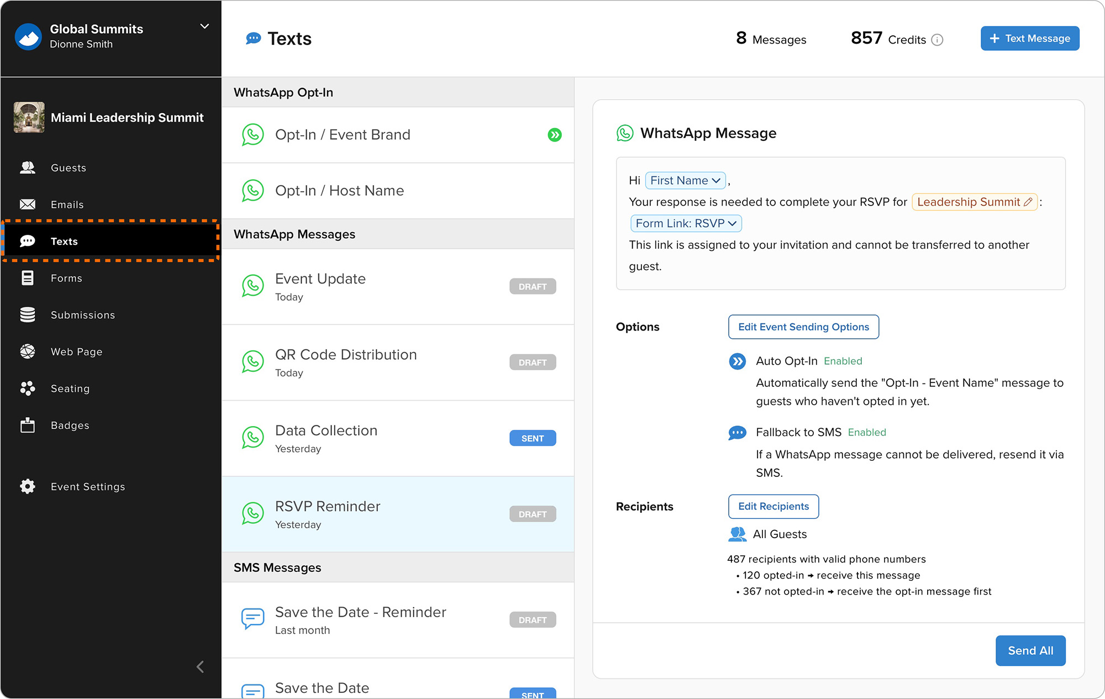This screenshot has height=699, width=1105.
Task: Click the Forms sidebar icon
Action: 28,278
